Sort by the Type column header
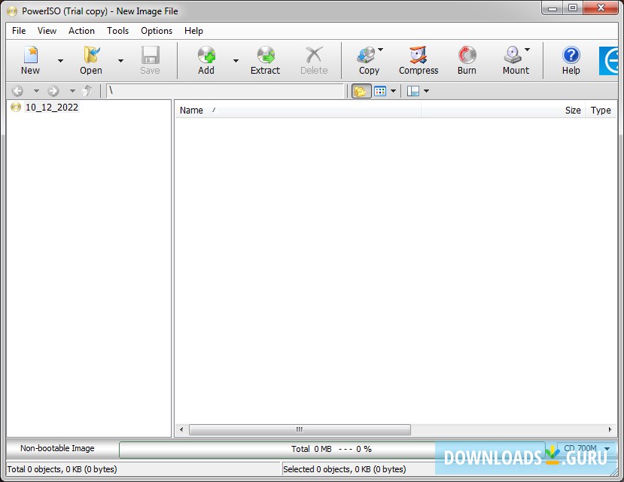Image resolution: width=624 pixels, height=482 pixels. coord(601,110)
